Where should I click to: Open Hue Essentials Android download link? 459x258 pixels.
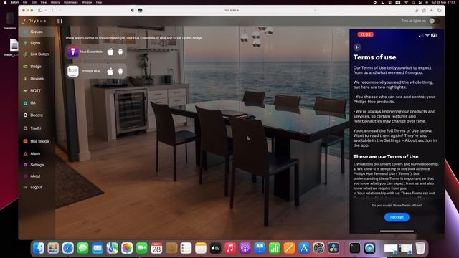(x=120, y=52)
